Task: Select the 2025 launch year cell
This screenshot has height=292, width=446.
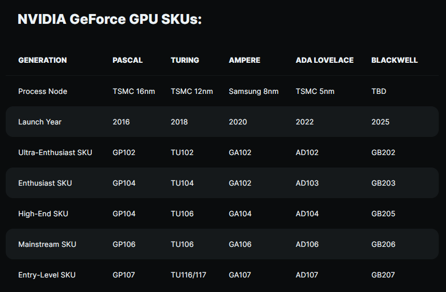Action: [x=380, y=122]
